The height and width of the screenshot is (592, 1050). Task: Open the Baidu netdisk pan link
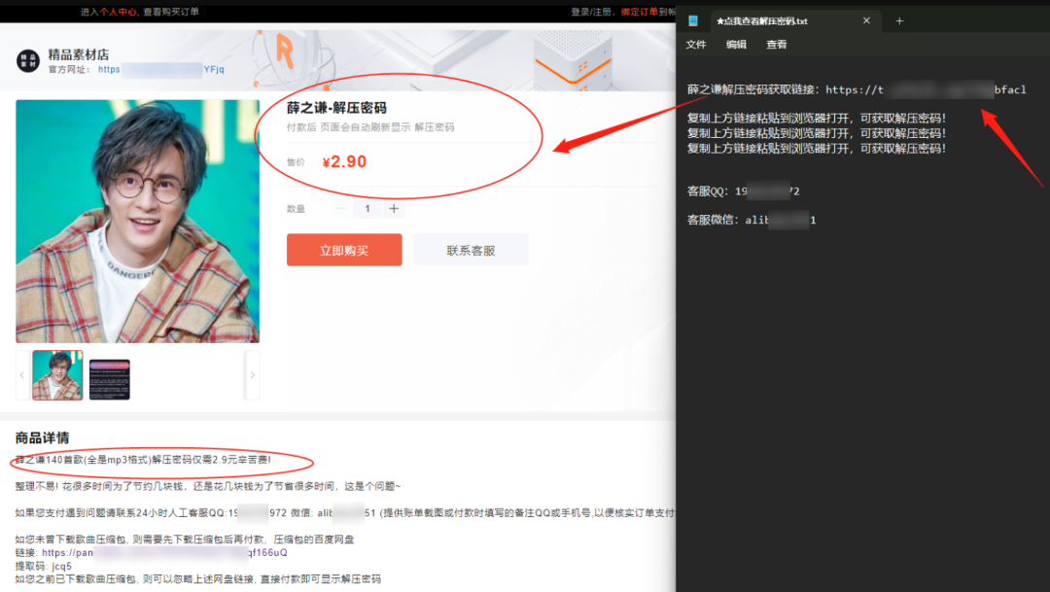164,553
